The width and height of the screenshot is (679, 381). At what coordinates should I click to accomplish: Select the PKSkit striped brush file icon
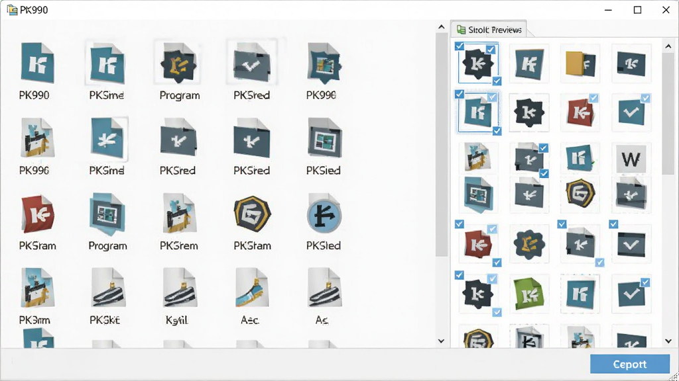[x=108, y=288]
